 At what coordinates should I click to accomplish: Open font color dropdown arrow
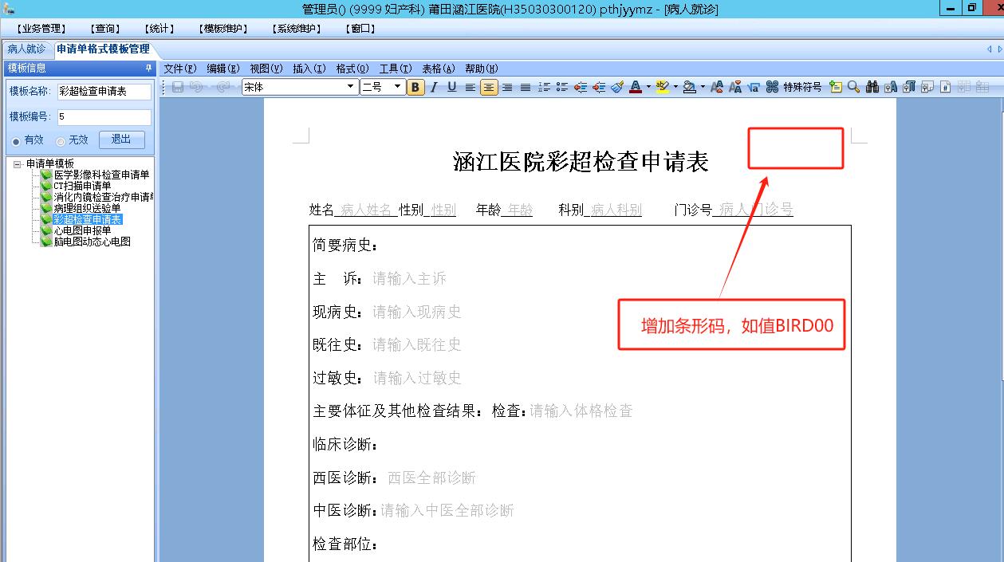pyautogui.click(x=648, y=87)
